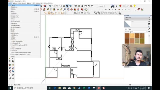Open Google Chrome from the taskbar

74,88
